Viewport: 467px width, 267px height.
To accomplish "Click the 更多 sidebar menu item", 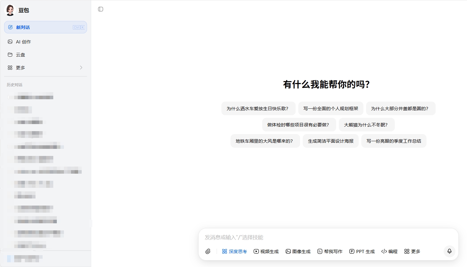I will pyautogui.click(x=46, y=68).
